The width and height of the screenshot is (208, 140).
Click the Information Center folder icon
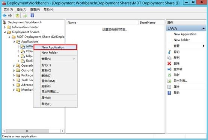pyautogui.click(x=9, y=27)
